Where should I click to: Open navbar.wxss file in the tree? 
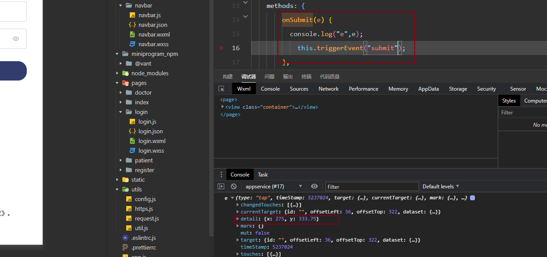[x=153, y=44]
